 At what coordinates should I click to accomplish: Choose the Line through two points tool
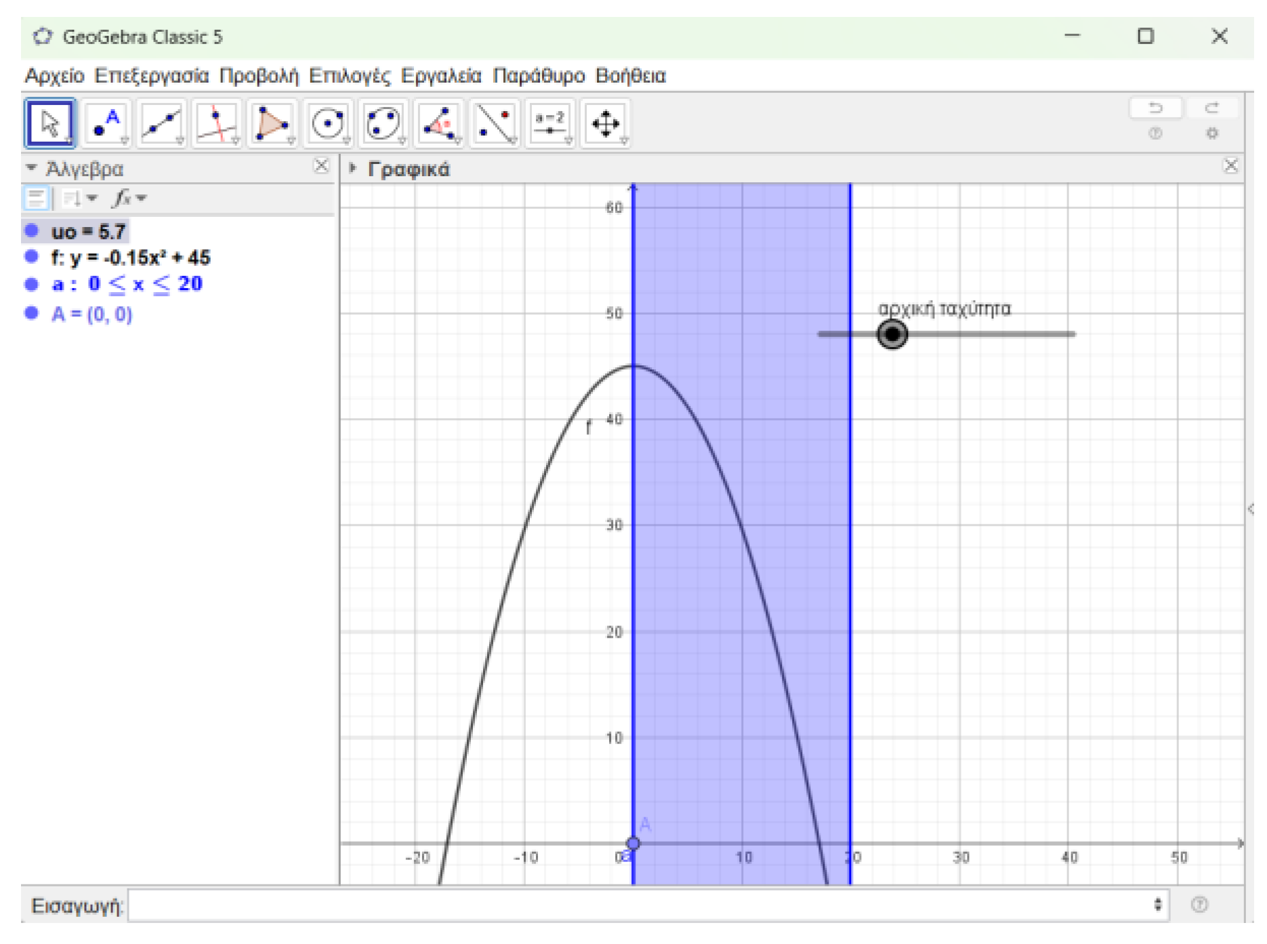[161, 123]
